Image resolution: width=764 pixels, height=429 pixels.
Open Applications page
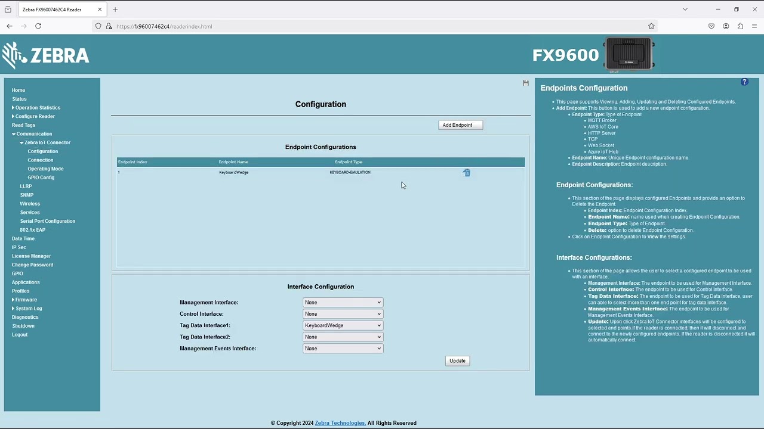click(26, 282)
